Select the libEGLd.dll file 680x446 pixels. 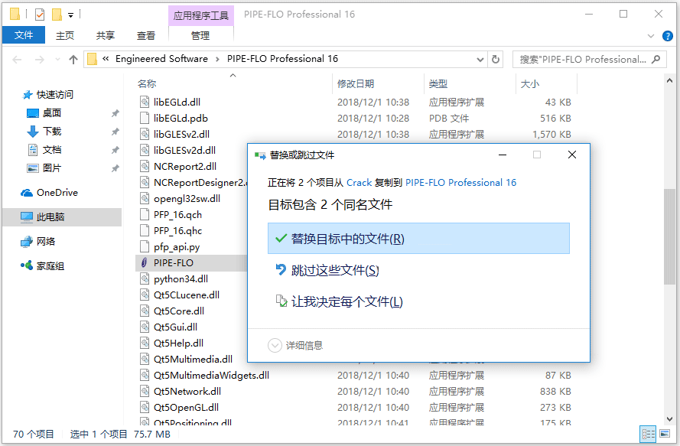coord(177,102)
